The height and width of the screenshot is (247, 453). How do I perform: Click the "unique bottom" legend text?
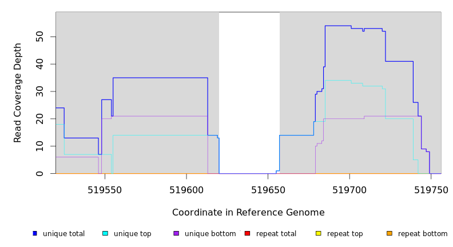click(x=210, y=234)
